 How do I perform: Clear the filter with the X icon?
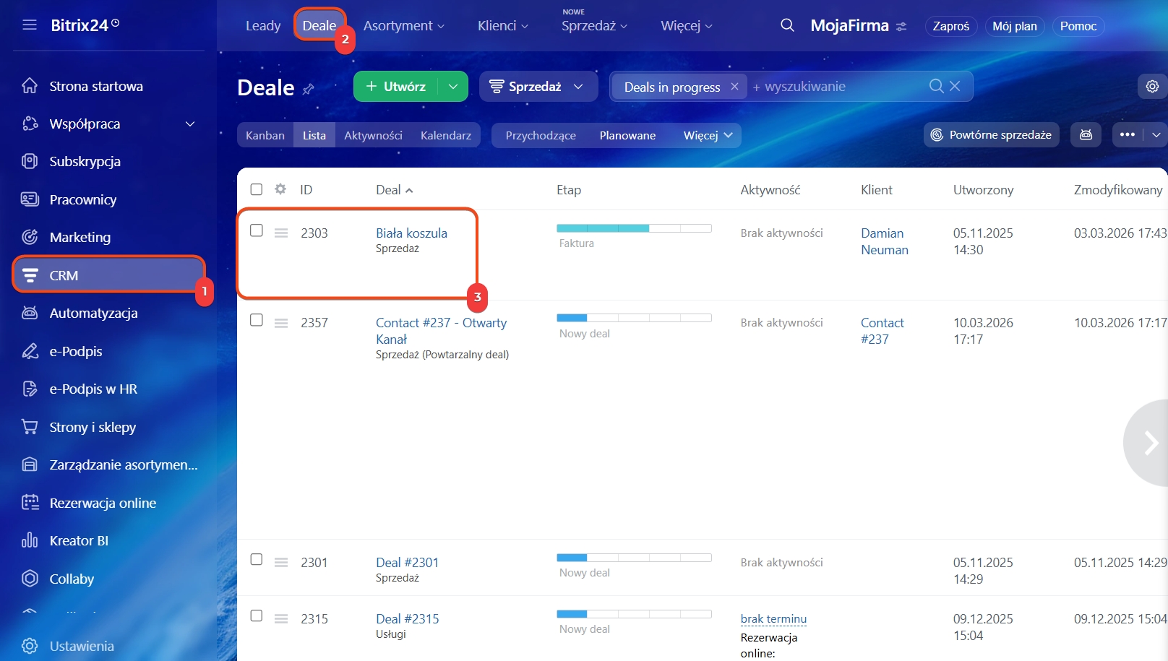955,87
